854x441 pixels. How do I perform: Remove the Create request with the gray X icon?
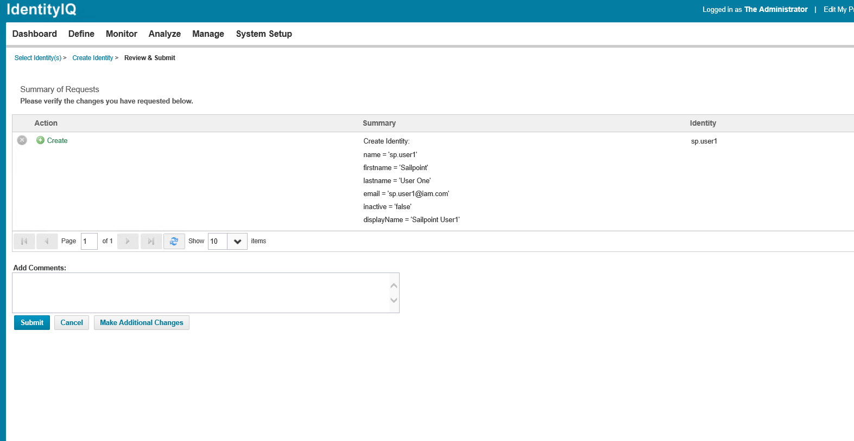pos(22,140)
